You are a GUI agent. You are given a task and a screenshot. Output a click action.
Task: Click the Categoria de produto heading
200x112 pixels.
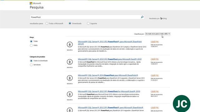[37, 57]
